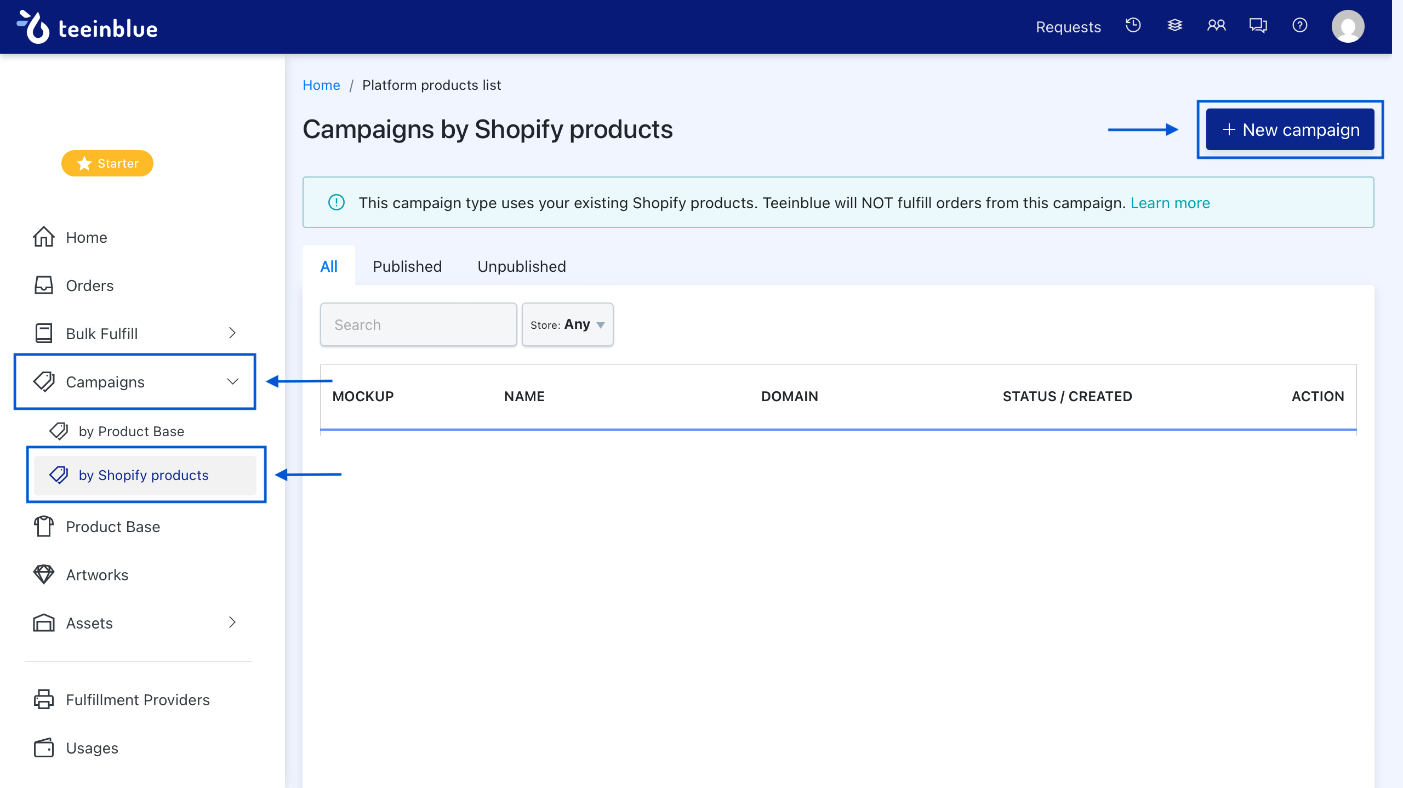
Task: Click the Platform products list breadcrumb text
Action: click(x=431, y=85)
